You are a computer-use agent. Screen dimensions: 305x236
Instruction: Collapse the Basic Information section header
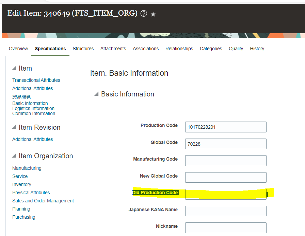tap(96, 94)
